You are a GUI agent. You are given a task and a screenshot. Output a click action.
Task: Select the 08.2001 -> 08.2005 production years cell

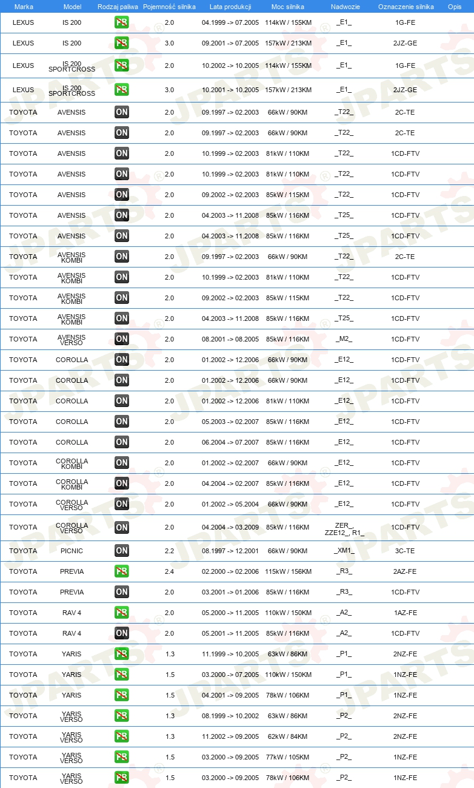230,339
